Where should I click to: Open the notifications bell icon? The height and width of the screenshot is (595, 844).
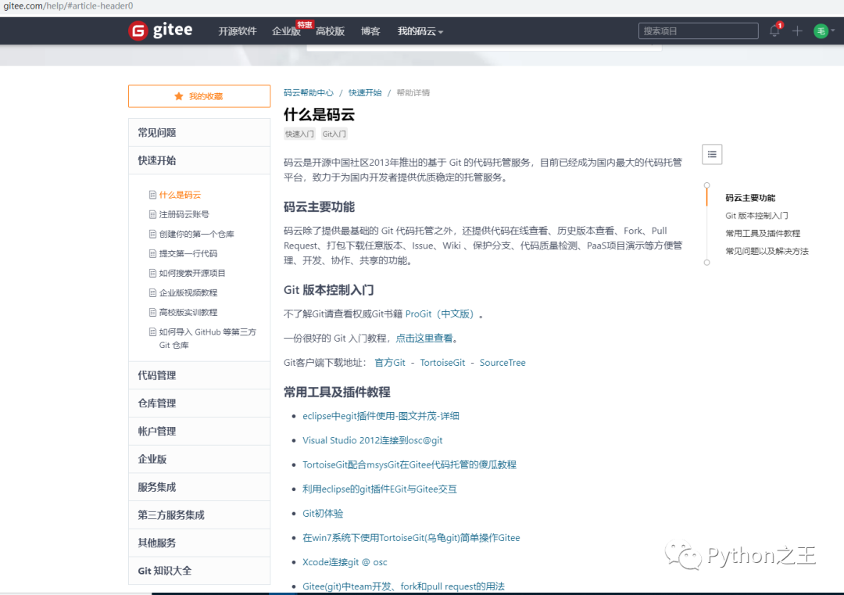774,30
